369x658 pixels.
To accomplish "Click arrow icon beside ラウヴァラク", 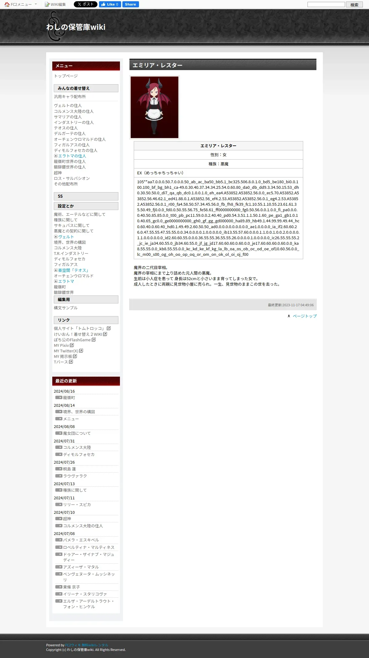I will [59, 476].
